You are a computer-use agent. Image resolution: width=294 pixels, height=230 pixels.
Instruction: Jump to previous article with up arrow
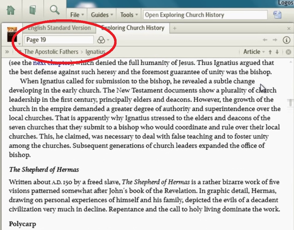(270, 52)
